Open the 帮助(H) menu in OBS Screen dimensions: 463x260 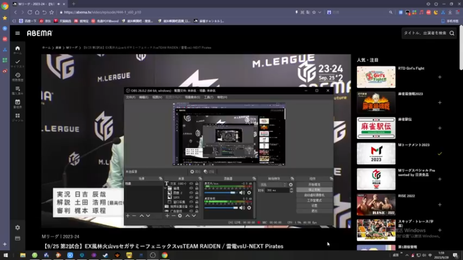pos(222,97)
